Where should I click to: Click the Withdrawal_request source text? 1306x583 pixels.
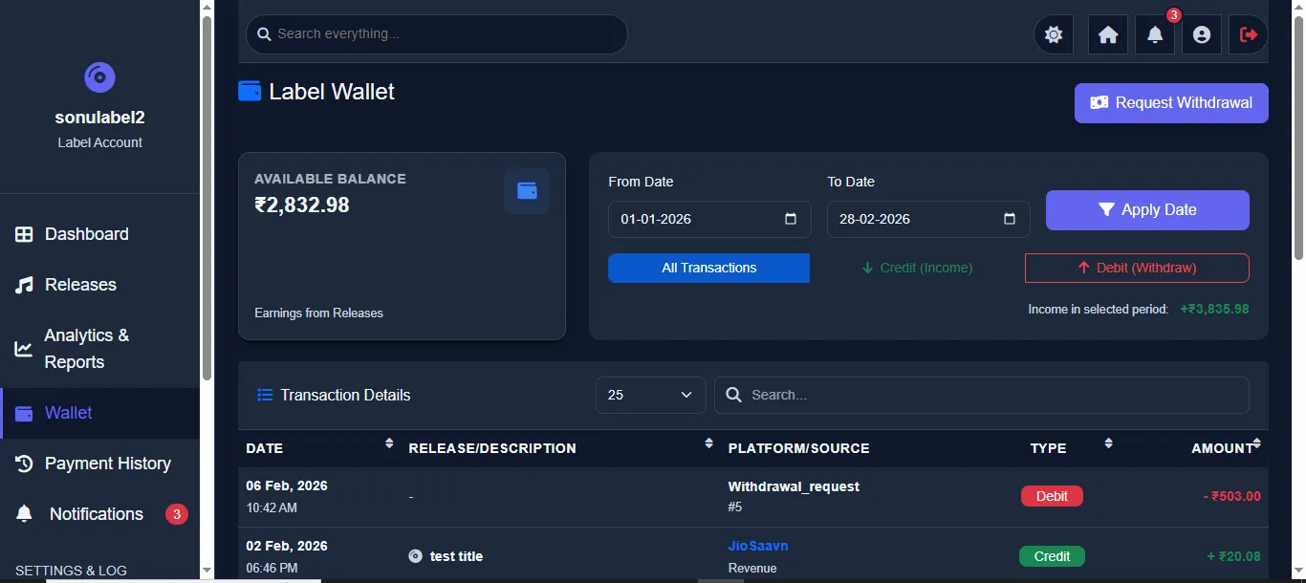(794, 486)
